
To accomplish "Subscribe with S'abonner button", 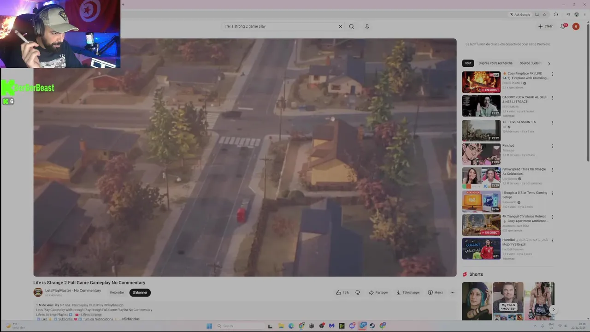I will [x=140, y=292].
